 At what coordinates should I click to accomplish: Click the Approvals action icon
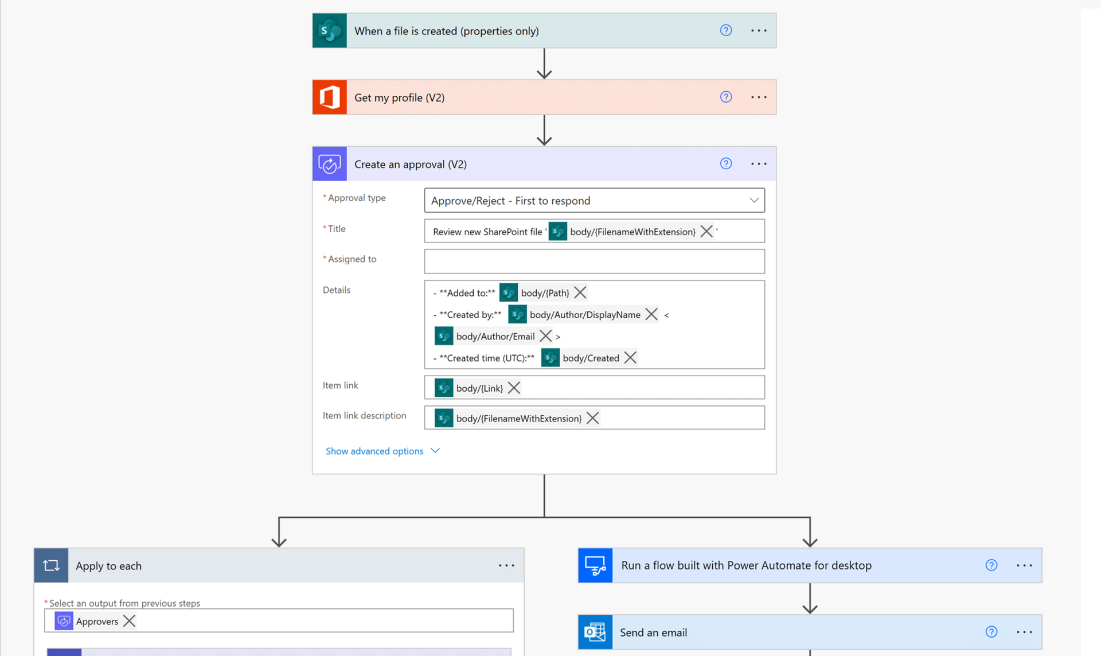(330, 165)
